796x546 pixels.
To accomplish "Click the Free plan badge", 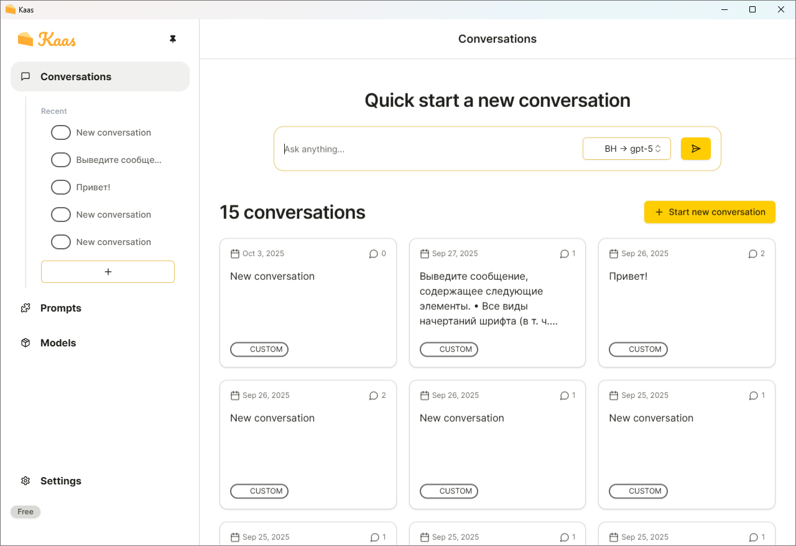I will 25,512.
